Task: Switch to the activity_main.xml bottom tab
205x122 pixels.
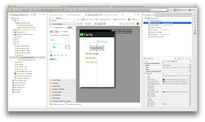Action: point(74,104)
